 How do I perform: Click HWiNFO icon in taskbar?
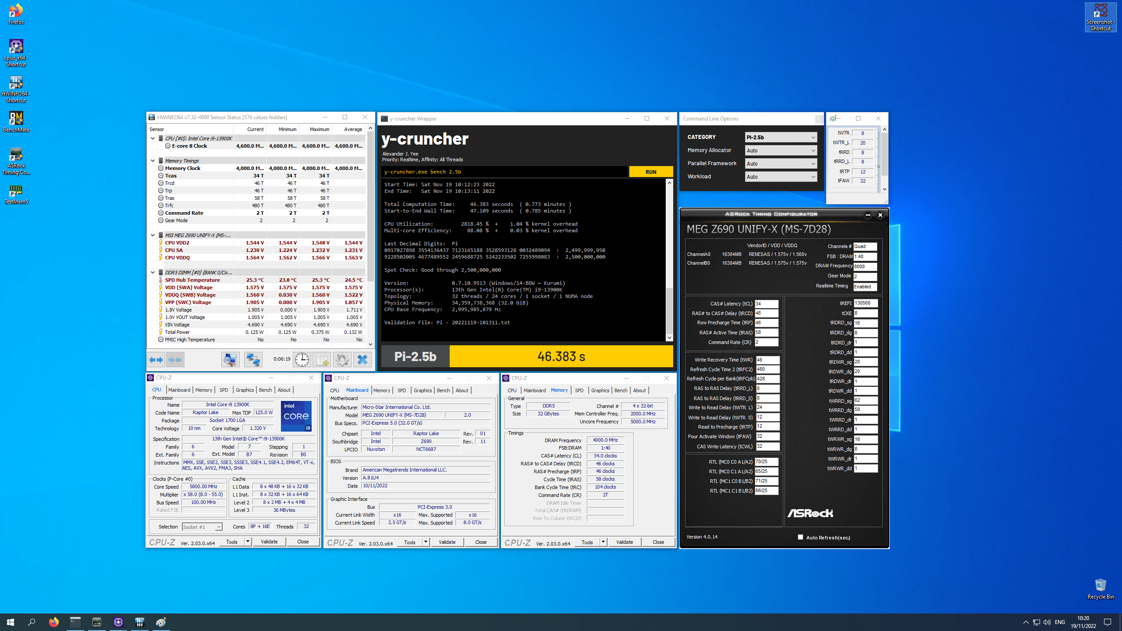point(139,622)
